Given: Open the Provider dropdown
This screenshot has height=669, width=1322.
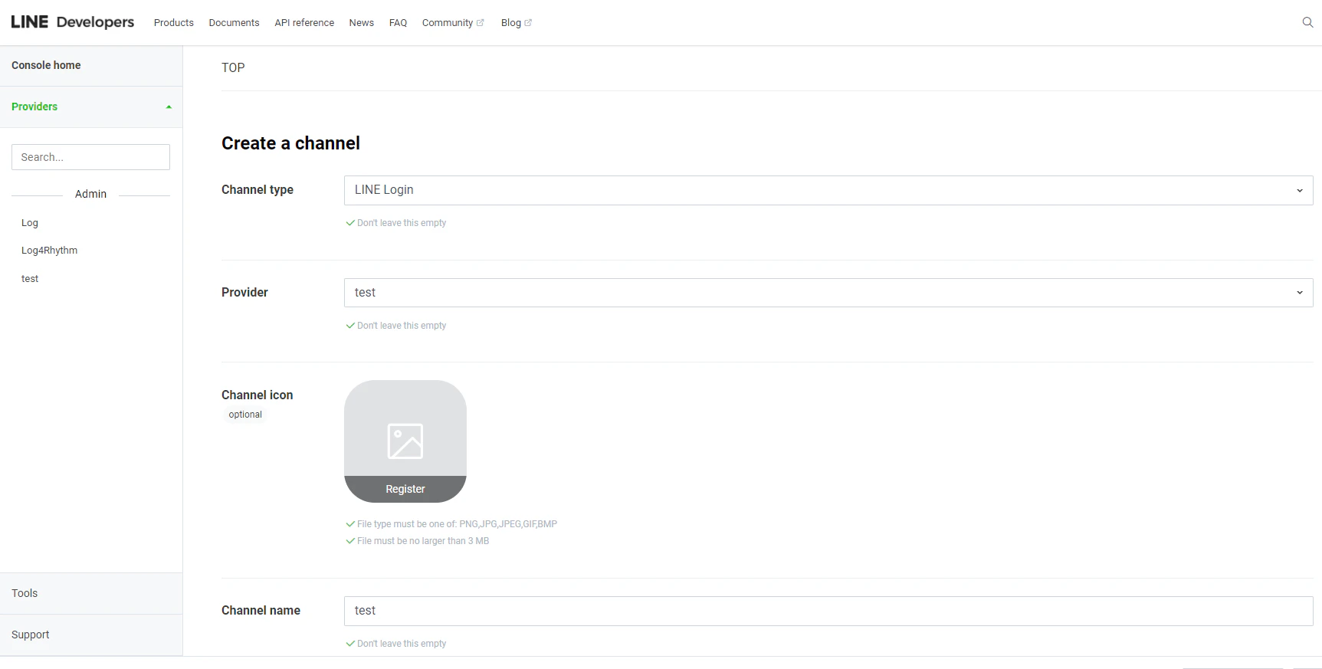Looking at the screenshot, I should click(828, 293).
